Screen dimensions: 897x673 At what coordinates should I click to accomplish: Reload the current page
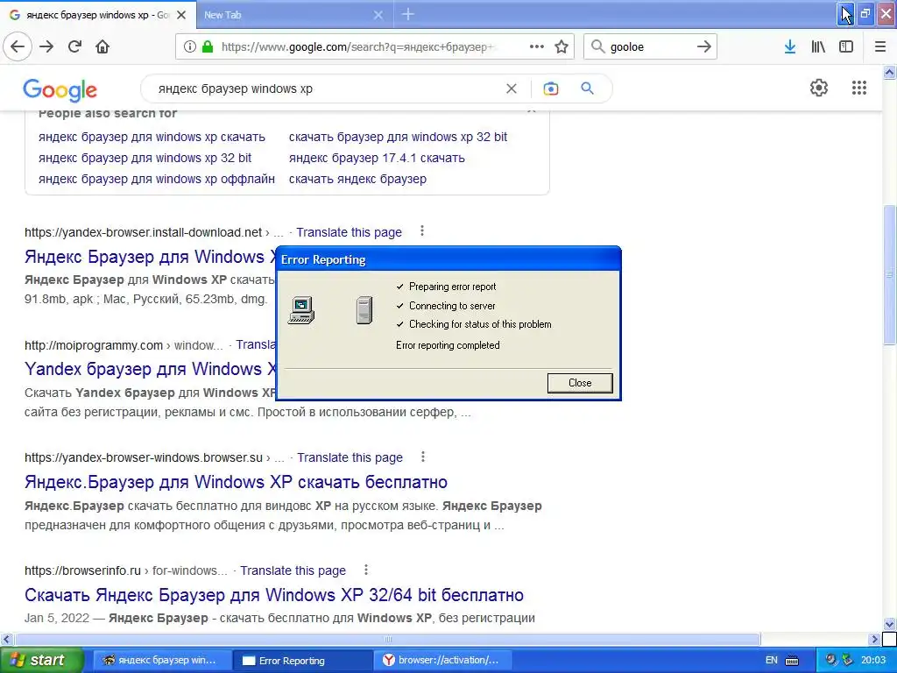tap(74, 46)
